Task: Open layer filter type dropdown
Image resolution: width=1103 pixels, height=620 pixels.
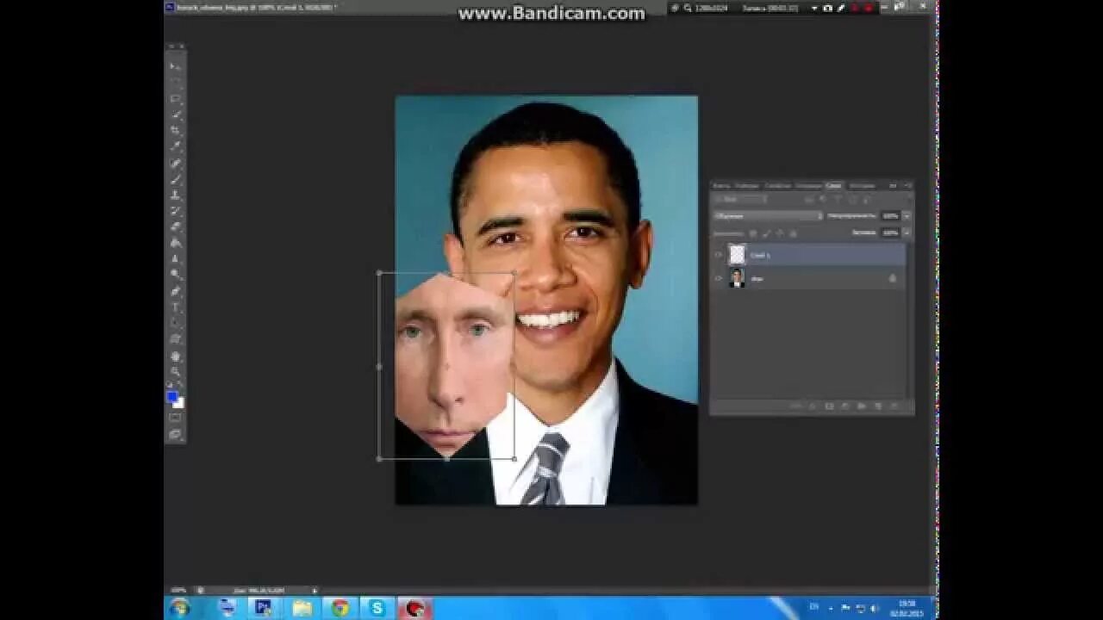Action: point(740,199)
